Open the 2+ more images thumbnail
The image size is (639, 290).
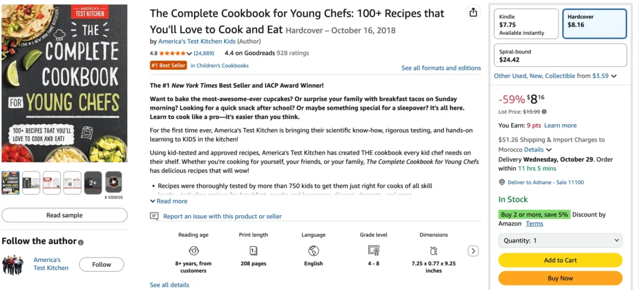click(93, 181)
